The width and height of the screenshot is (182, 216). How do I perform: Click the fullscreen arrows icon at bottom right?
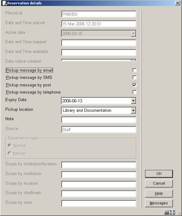pyautogui.click(x=172, y=212)
